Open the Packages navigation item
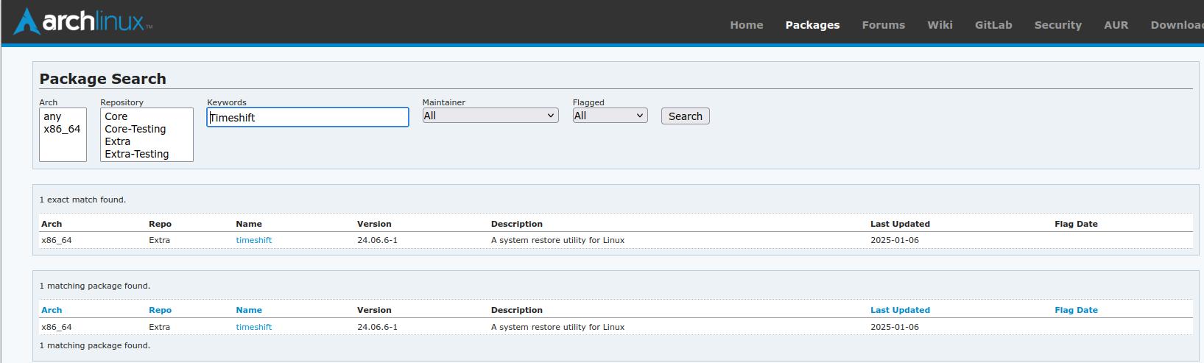Viewport: 1204px width, 363px height. click(x=812, y=25)
